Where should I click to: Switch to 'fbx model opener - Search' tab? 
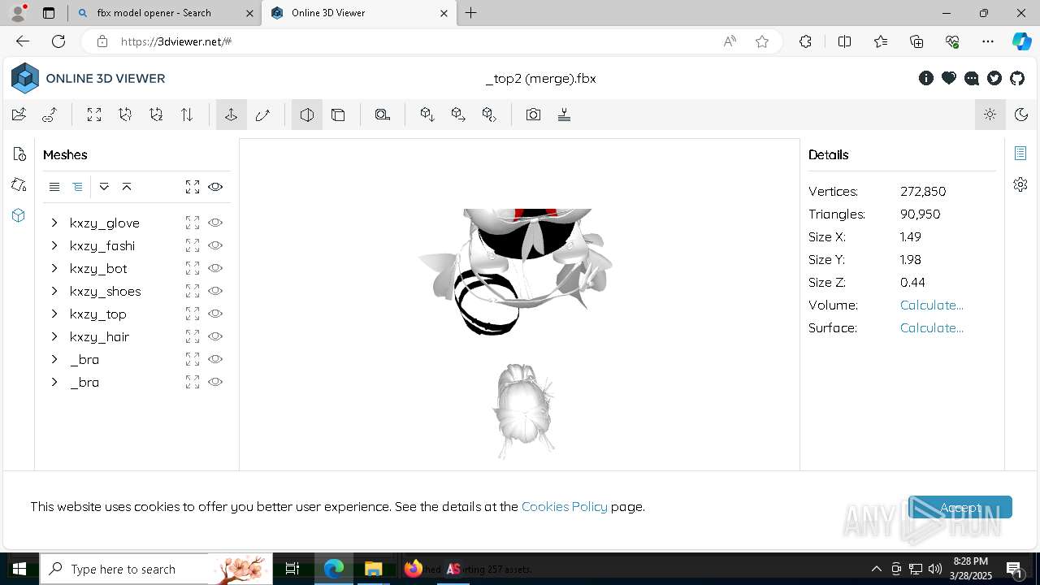click(165, 13)
